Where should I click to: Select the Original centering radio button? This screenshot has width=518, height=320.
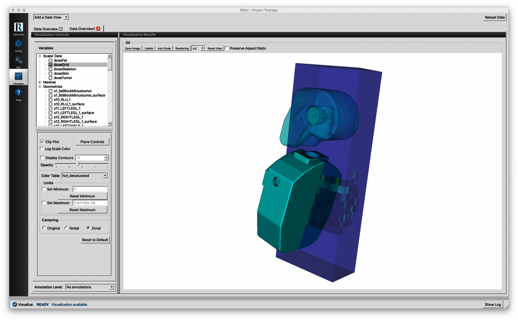pos(44,228)
